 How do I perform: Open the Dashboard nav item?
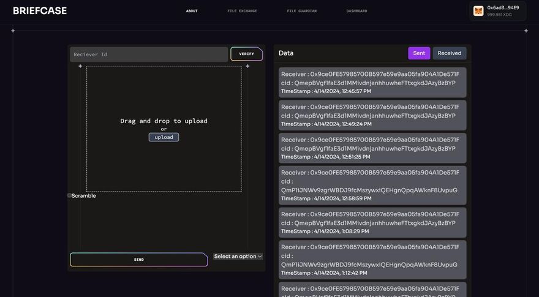(357, 11)
